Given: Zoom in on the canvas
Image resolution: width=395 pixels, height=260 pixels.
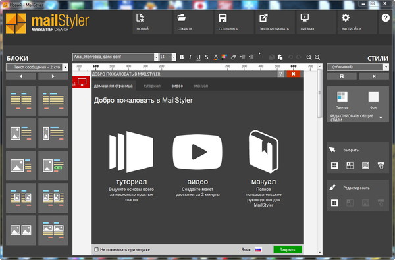Looking at the screenshot, I should 317,57.
